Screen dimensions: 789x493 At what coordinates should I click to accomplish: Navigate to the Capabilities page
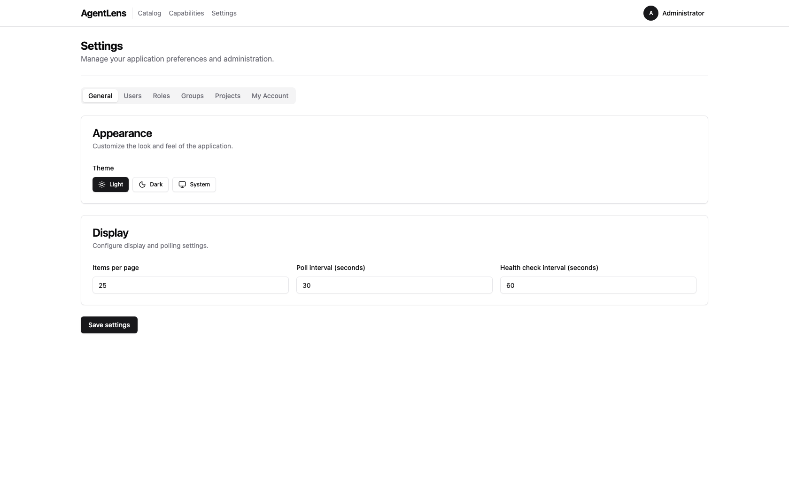tap(186, 13)
